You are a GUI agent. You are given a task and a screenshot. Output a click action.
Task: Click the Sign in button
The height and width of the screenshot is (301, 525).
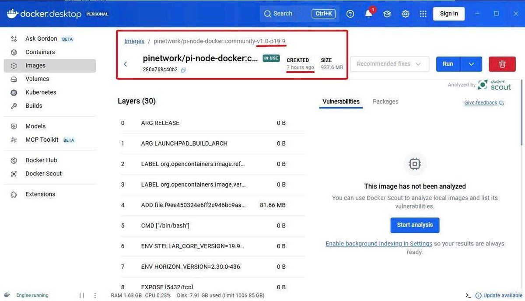click(x=449, y=14)
